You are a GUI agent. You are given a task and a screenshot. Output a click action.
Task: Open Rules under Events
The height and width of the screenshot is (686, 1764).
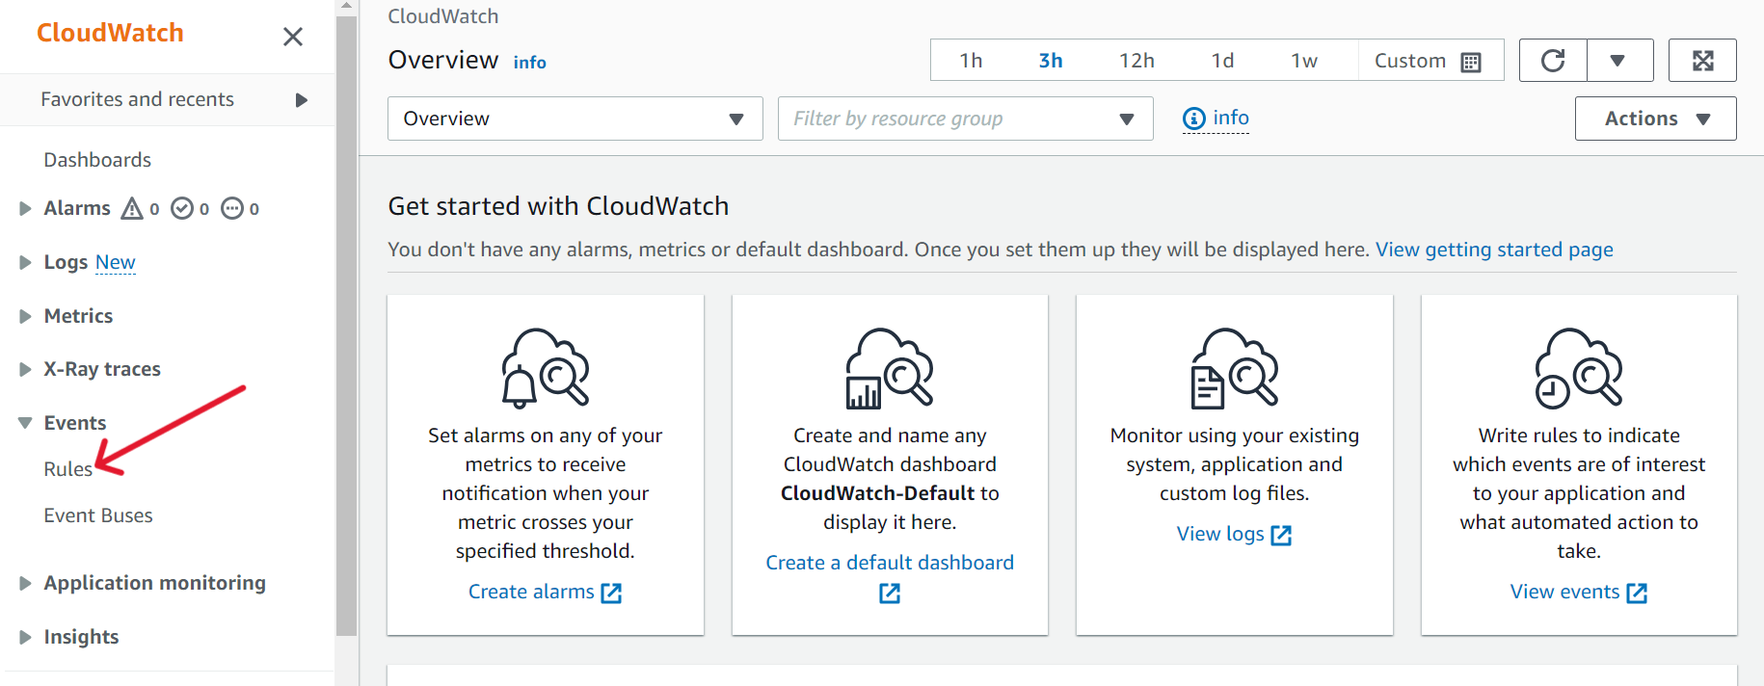pyautogui.click(x=67, y=469)
